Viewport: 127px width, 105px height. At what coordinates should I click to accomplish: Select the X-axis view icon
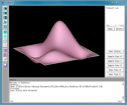click(x=5, y=9)
